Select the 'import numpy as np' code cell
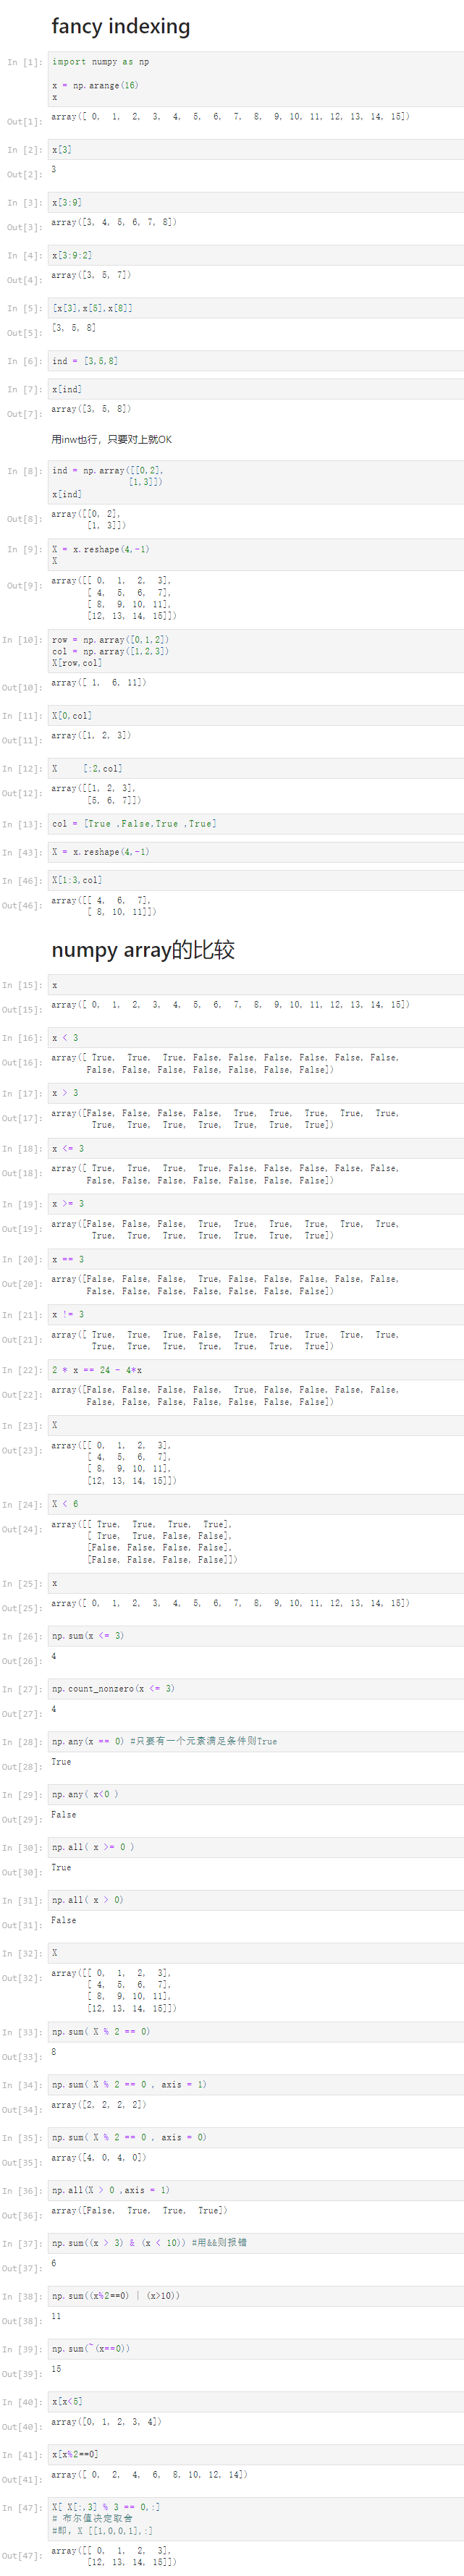Image resolution: width=464 pixels, height=2576 pixels. (x=255, y=79)
